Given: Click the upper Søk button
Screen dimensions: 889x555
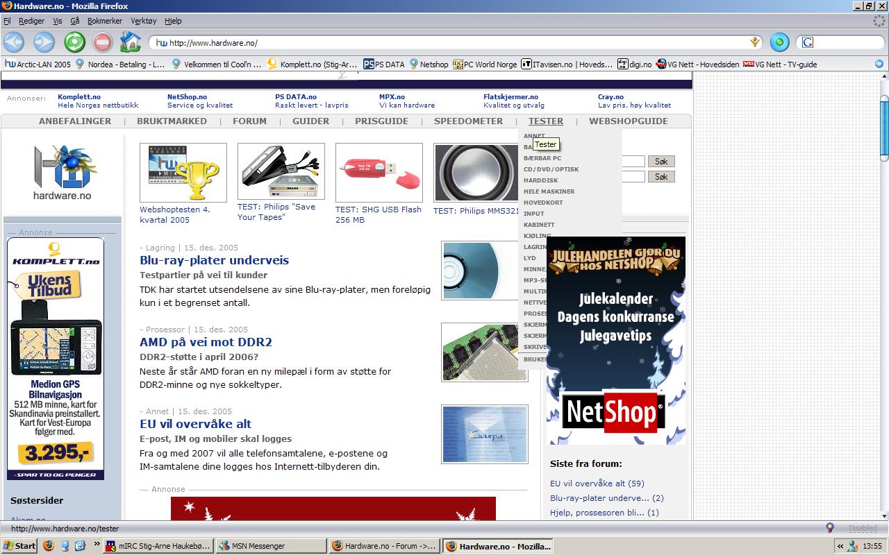Looking at the screenshot, I should (661, 161).
